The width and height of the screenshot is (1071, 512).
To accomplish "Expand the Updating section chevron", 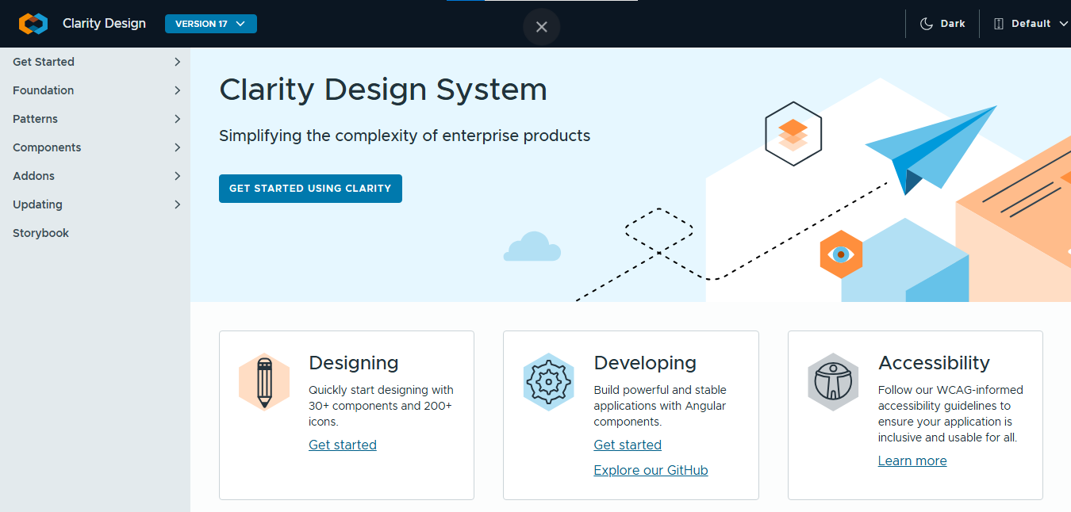I will pos(177,204).
